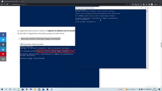Open the clock and date in taskbar
162x91 pixels.
click(x=155, y=89)
